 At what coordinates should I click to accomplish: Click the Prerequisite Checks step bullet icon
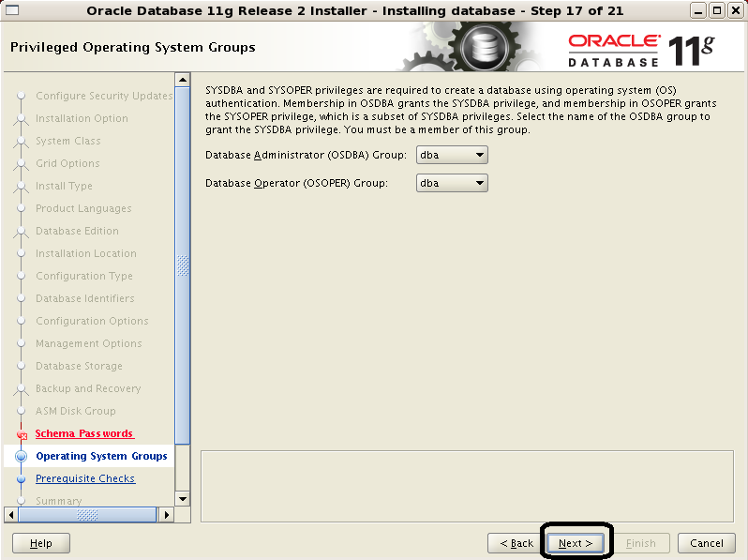[22, 479]
